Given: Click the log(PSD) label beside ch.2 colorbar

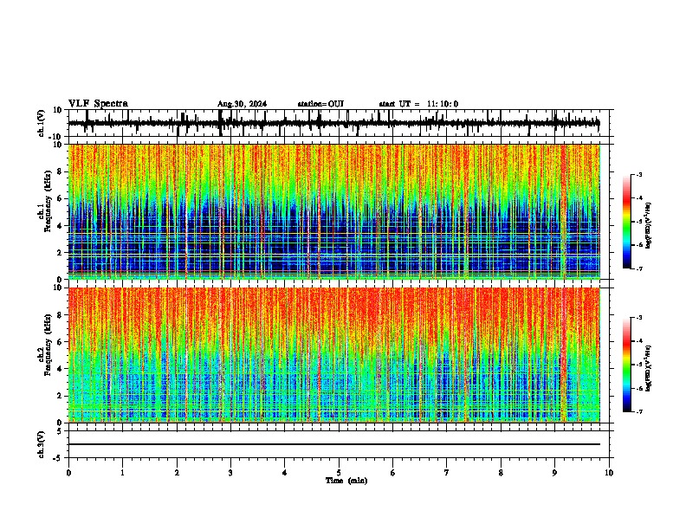Looking at the screenshot, I should (x=649, y=368).
